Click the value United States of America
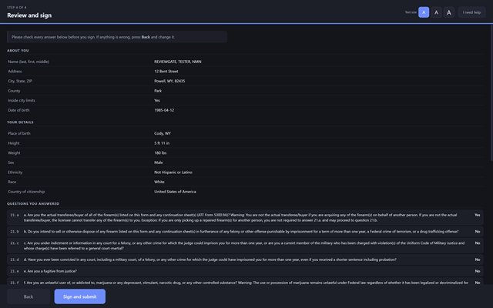 point(175,192)
